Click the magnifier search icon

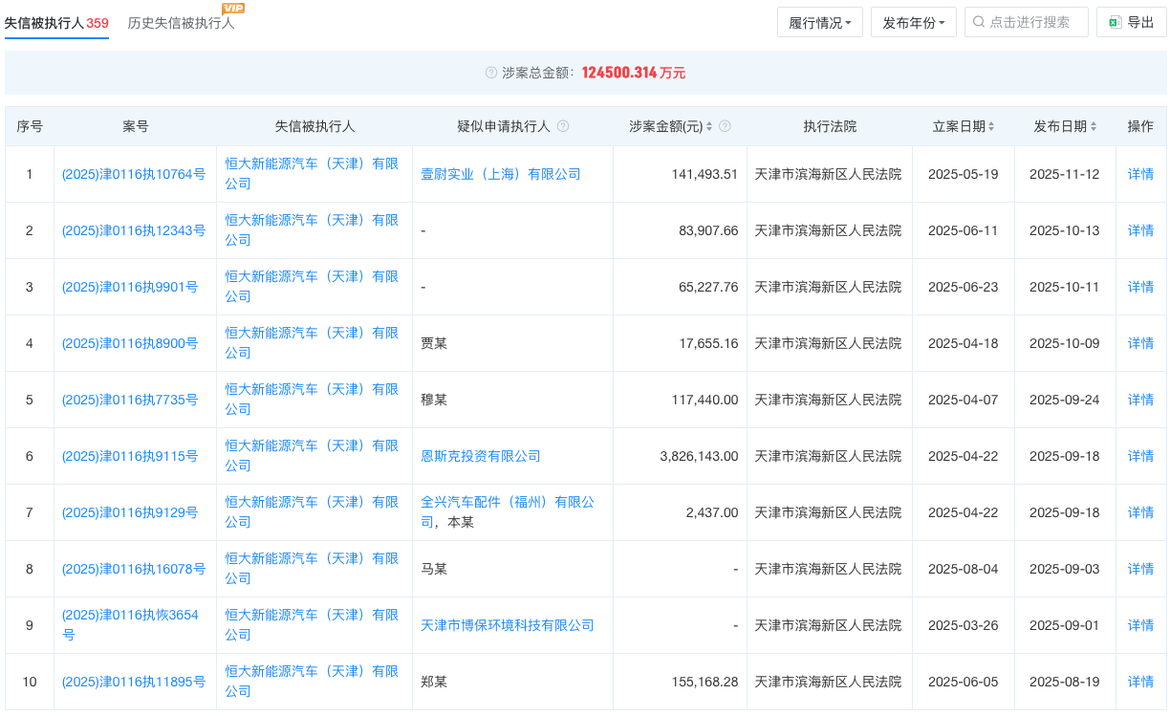979,22
